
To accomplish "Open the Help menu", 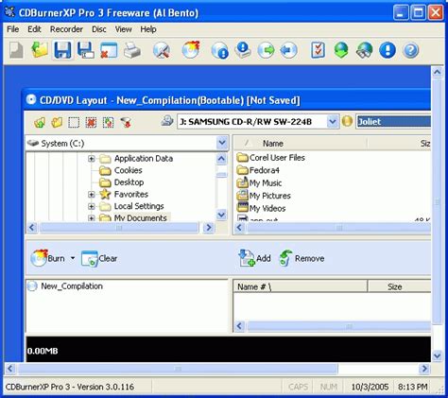I will click(x=148, y=29).
